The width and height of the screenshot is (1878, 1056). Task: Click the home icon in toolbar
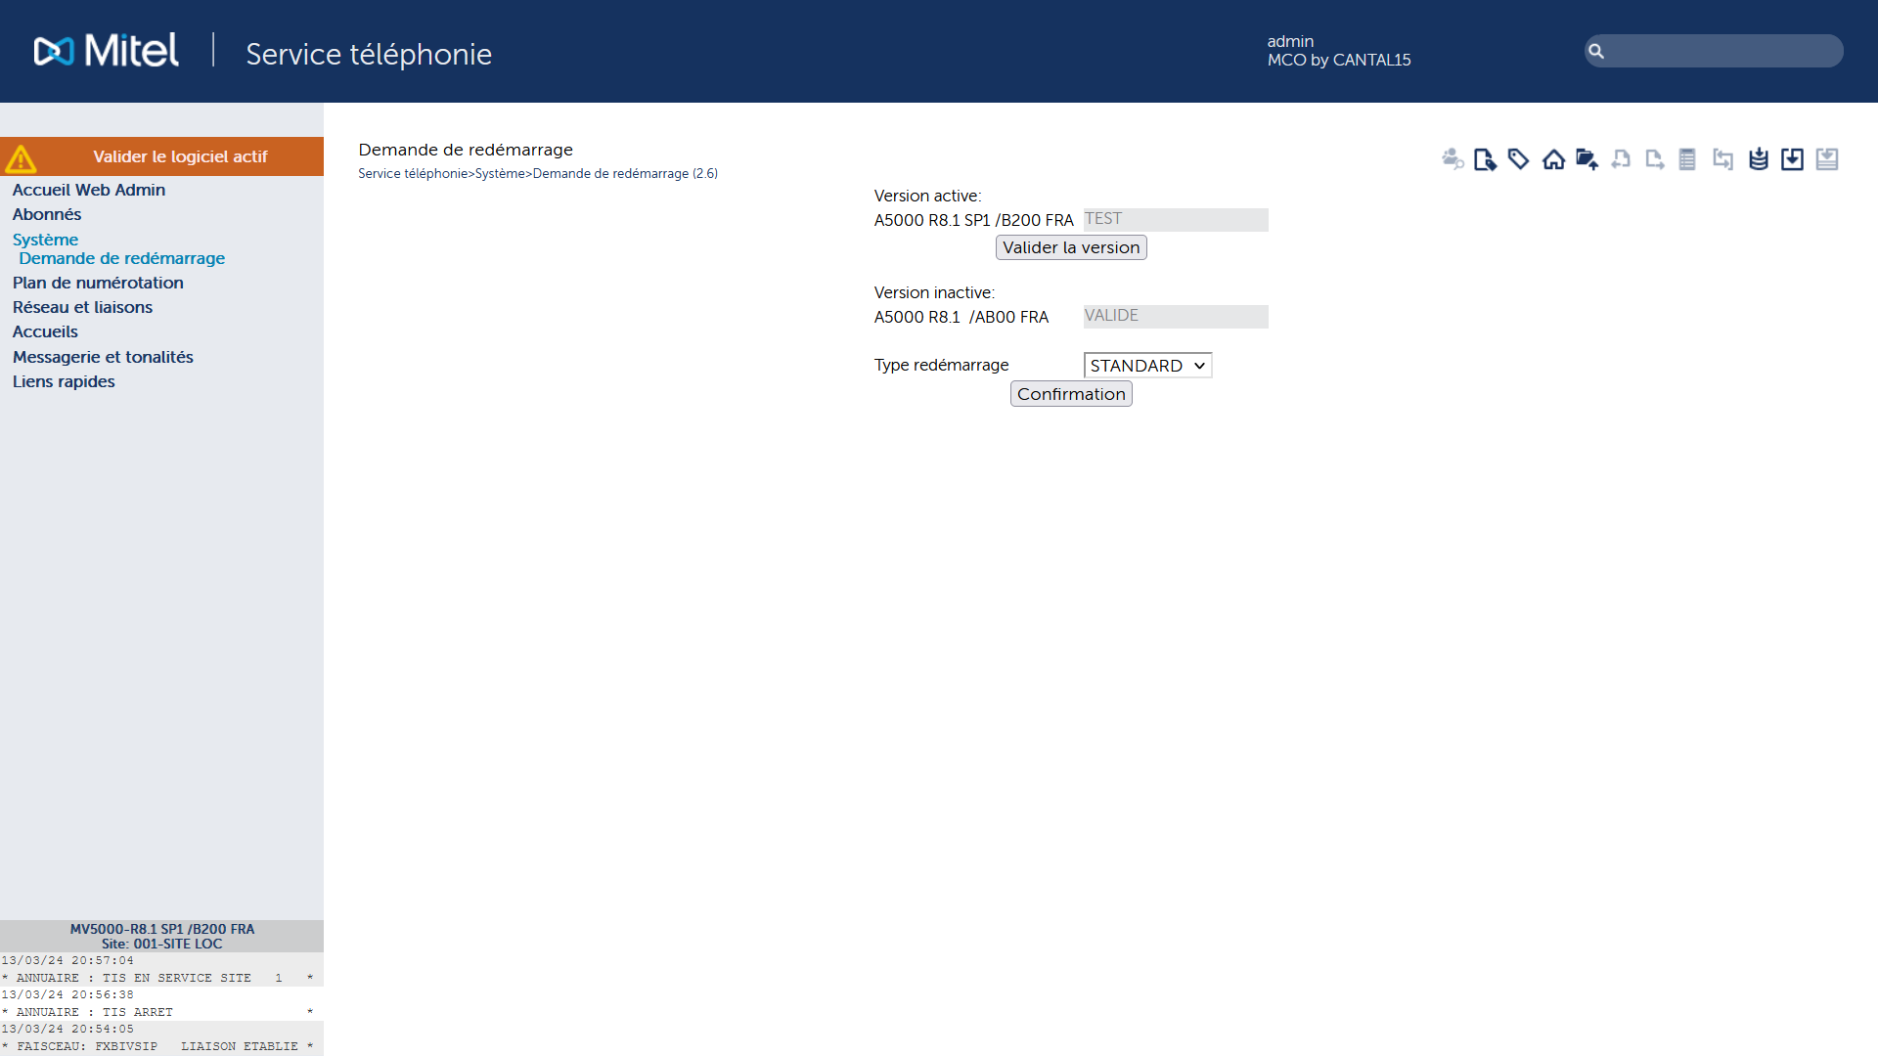point(1551,157)
